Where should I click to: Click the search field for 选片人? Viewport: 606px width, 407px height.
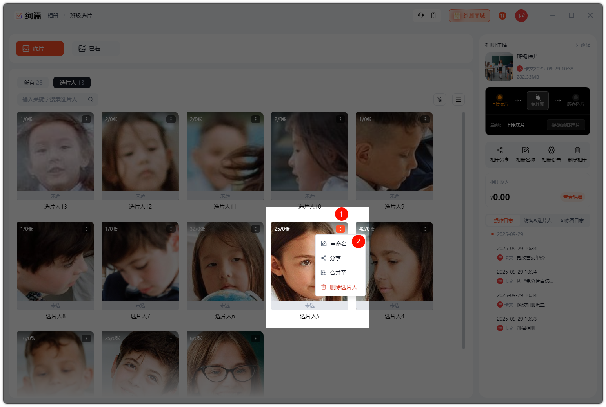[53, 99]
